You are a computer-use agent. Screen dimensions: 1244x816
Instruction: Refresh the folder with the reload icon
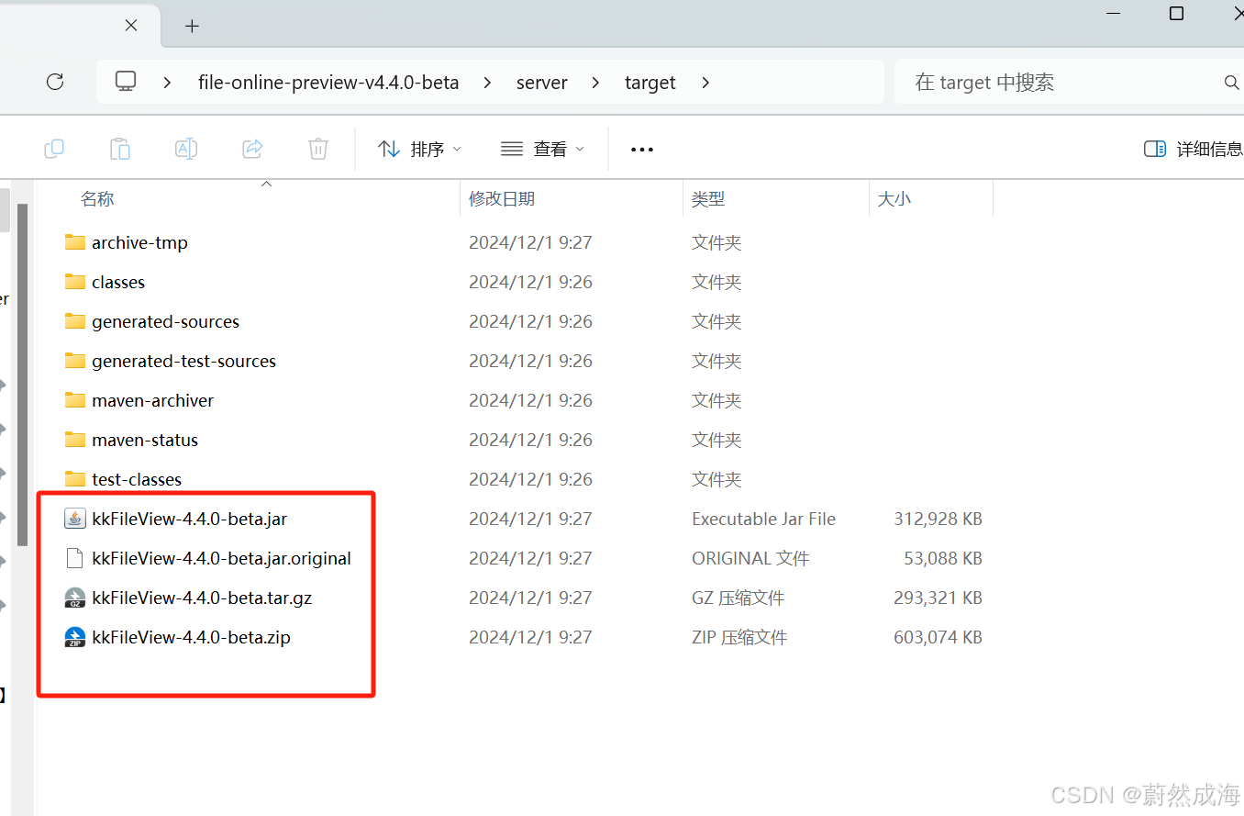(55, 82)
